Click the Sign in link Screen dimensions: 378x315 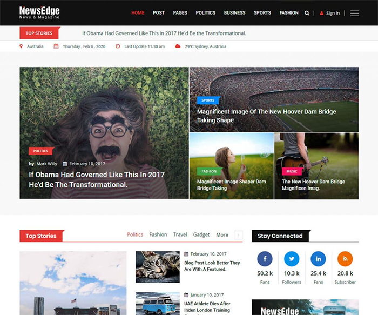(x=330, y=13)
